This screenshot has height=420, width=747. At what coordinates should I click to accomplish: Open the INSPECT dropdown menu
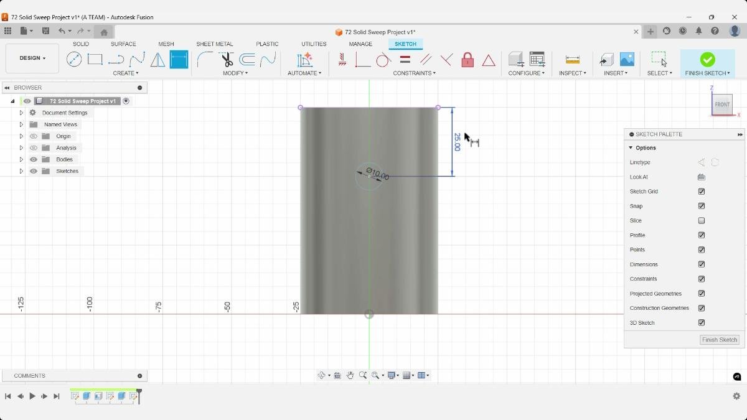573,73
